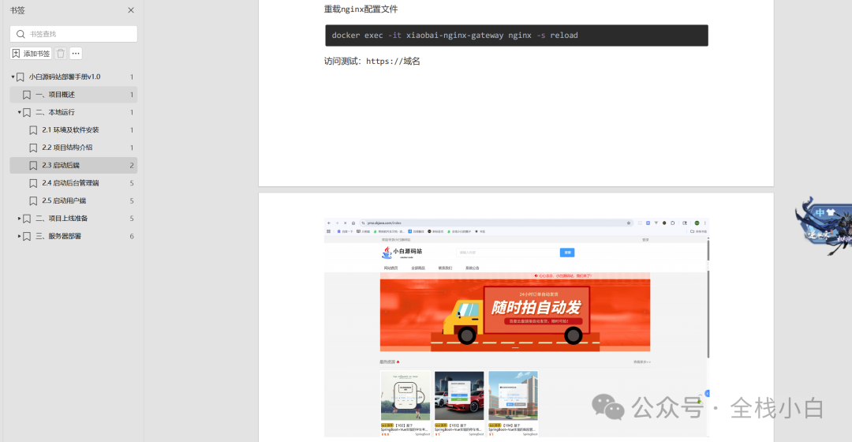Click bookmark icon beside 三、服务器部署
852x442 pixels.
pos(27,236)
